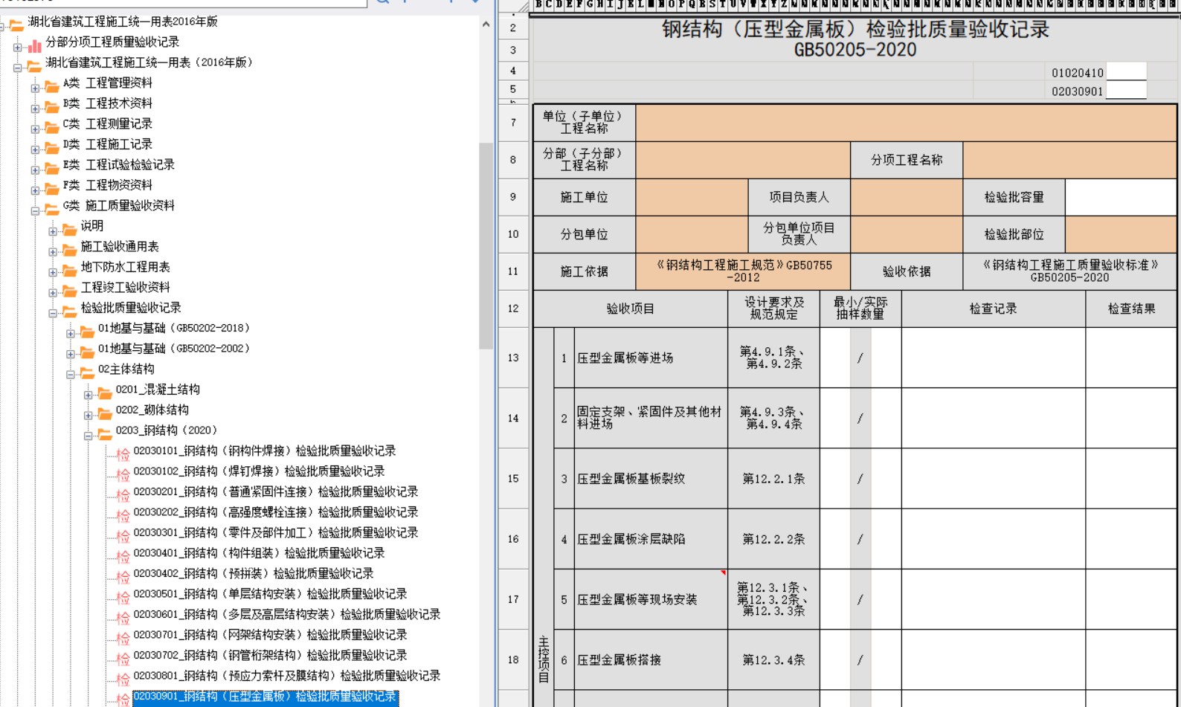Image resolution: width=1181 pixels, height=707 pixels.
Task: Click the 施工单位 input cell
Action: [692, 197]
